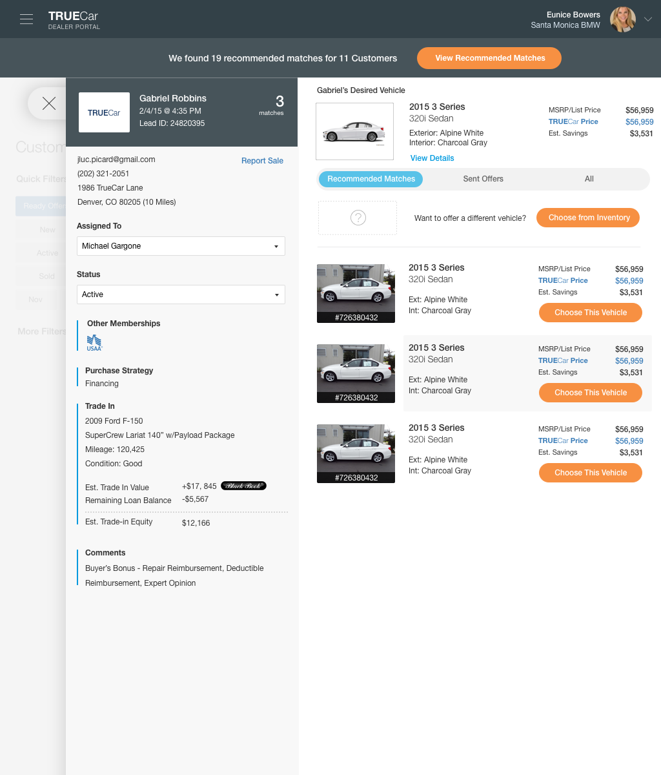Click the TrueCar Dealer Portal logo
Image resolution: width=661 pixels, height=775 pixels.
[74, 20]
